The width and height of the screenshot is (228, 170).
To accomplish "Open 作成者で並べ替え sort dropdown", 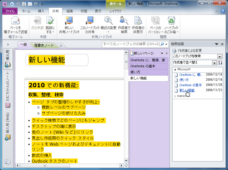I will click(214, 63).
